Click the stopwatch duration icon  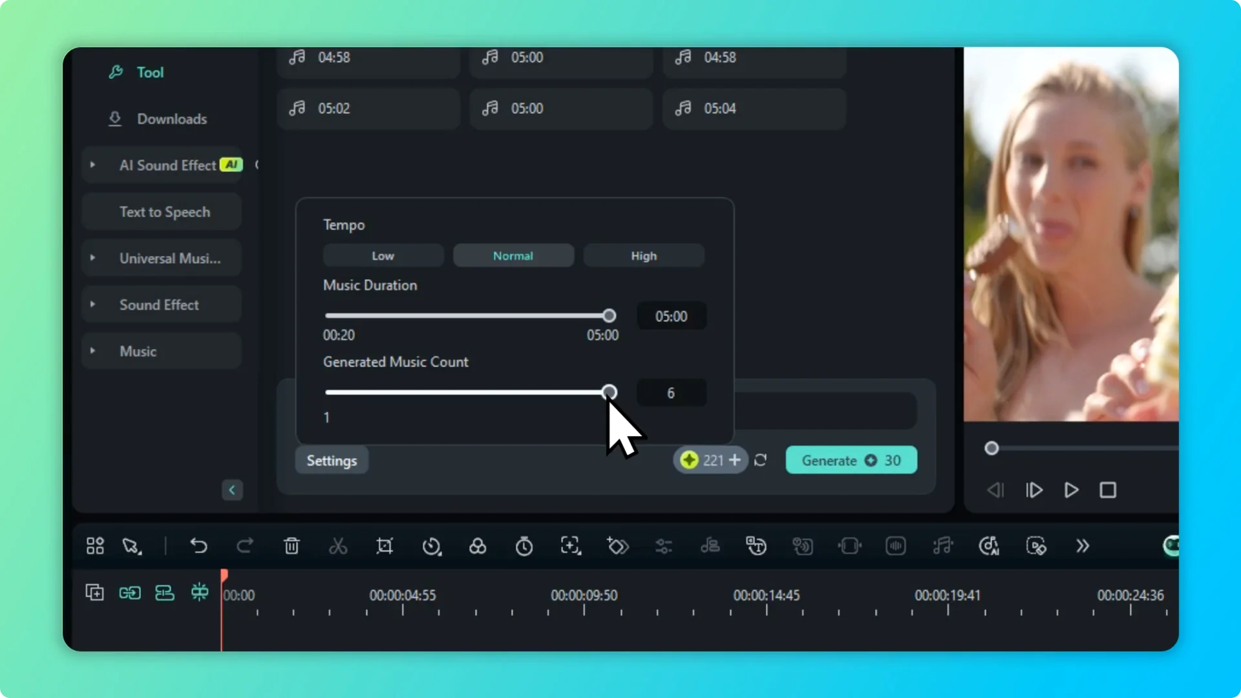[524, 546]
